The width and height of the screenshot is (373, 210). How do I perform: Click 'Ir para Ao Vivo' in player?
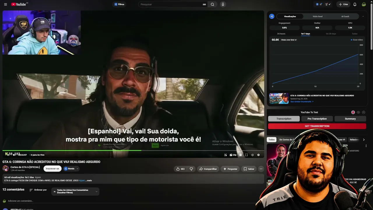point(38,155)
